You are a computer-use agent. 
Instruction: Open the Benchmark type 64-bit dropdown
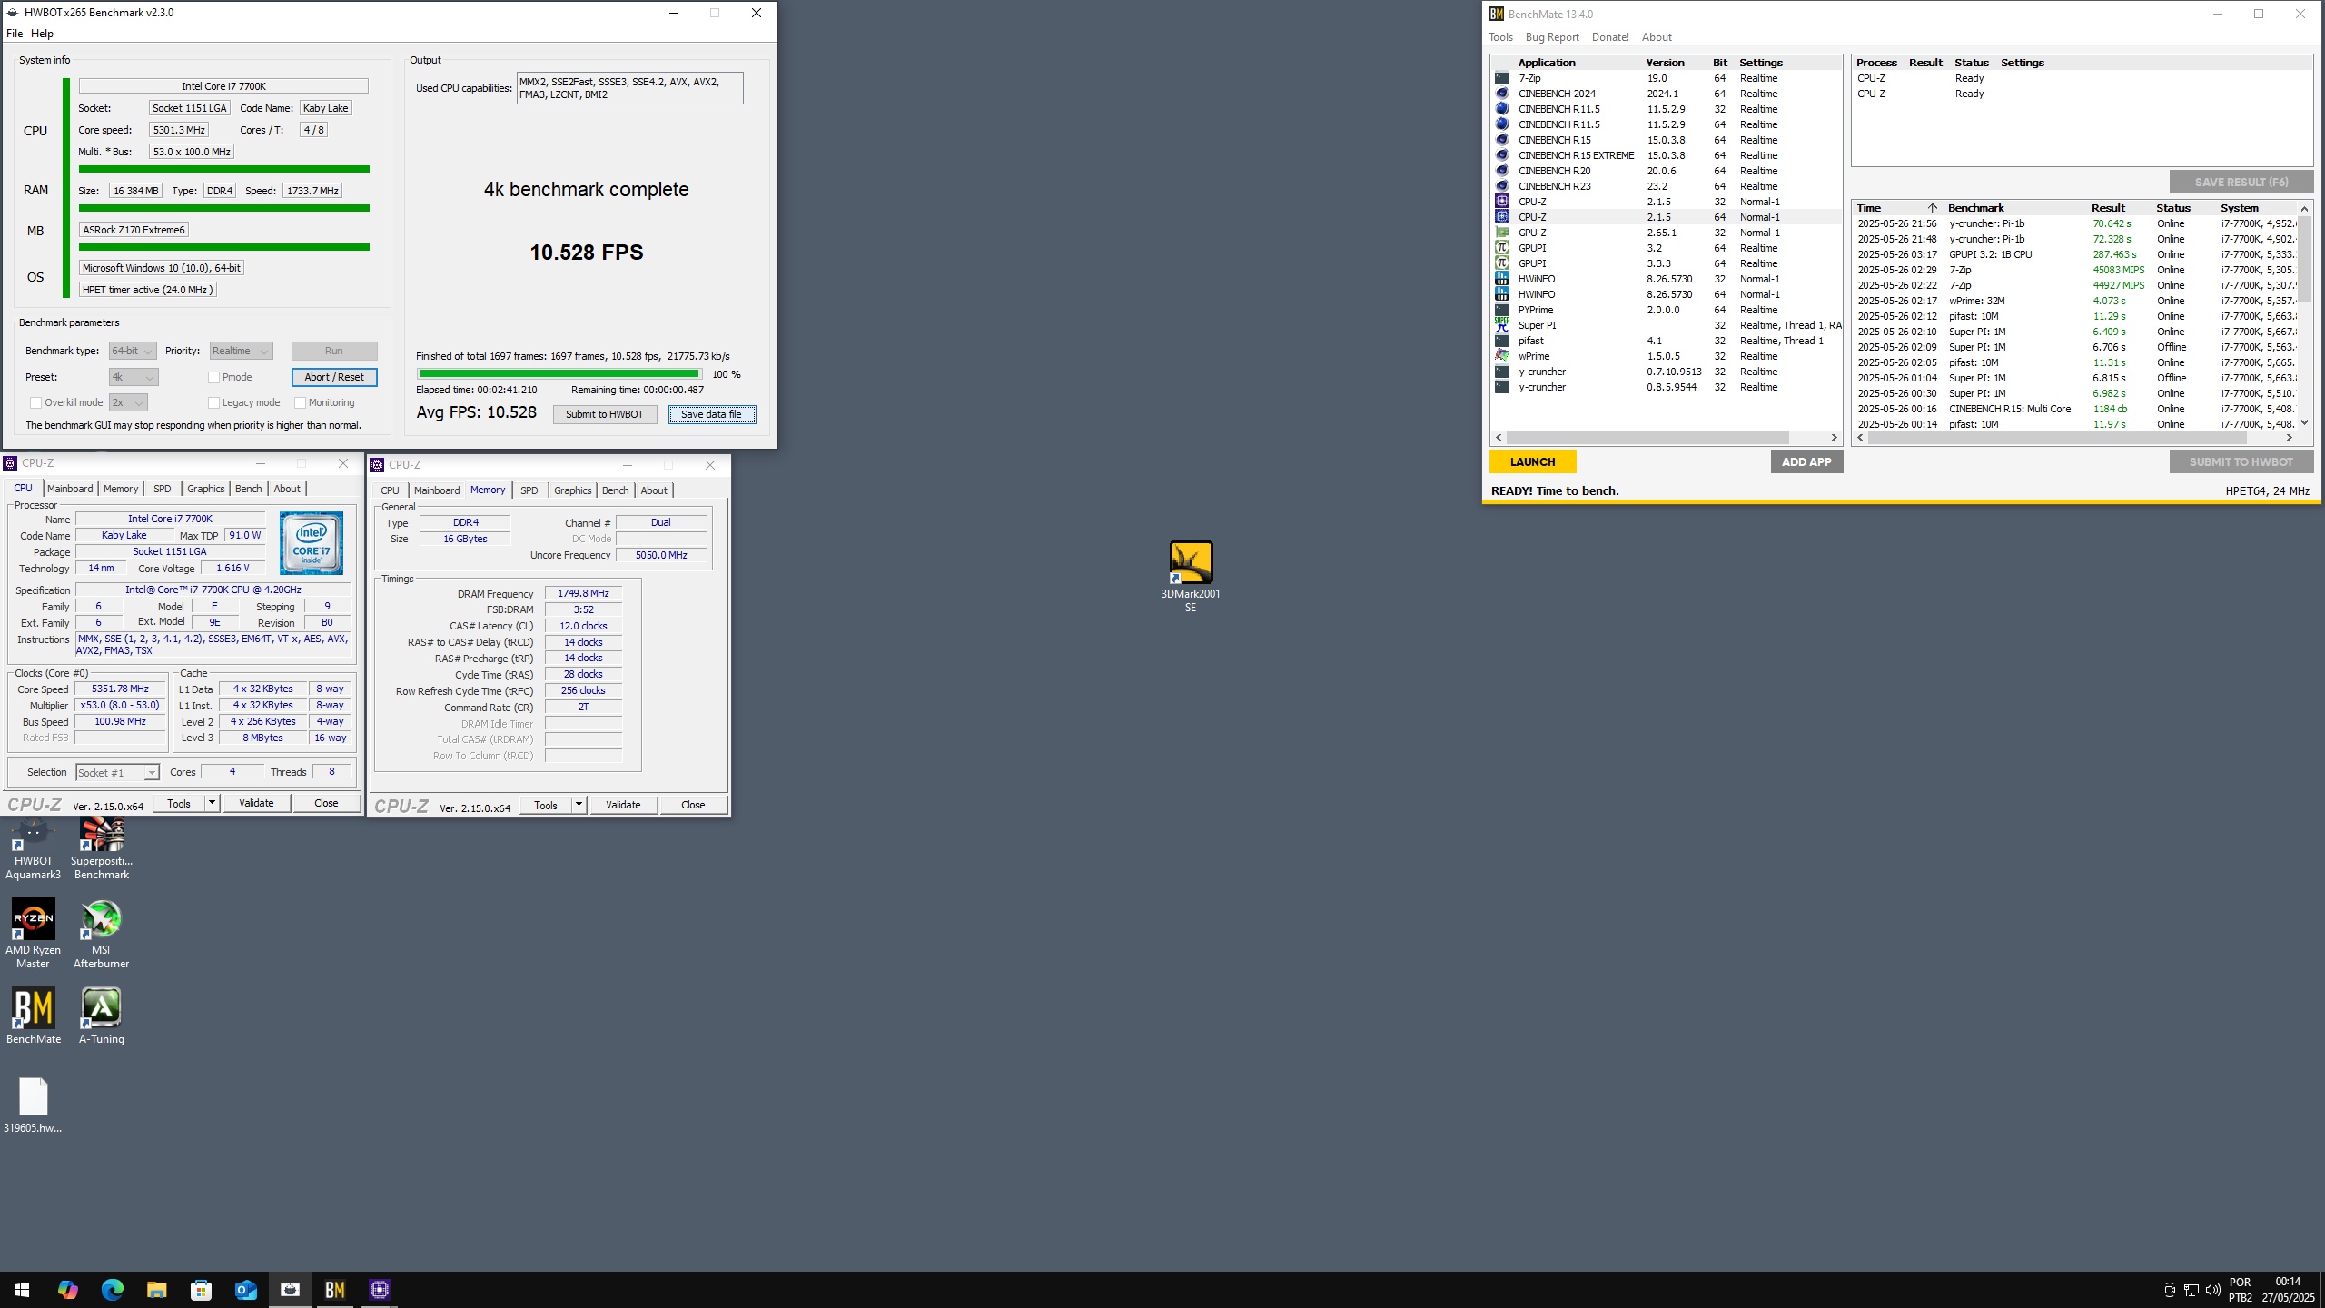[x=133, y=351]
